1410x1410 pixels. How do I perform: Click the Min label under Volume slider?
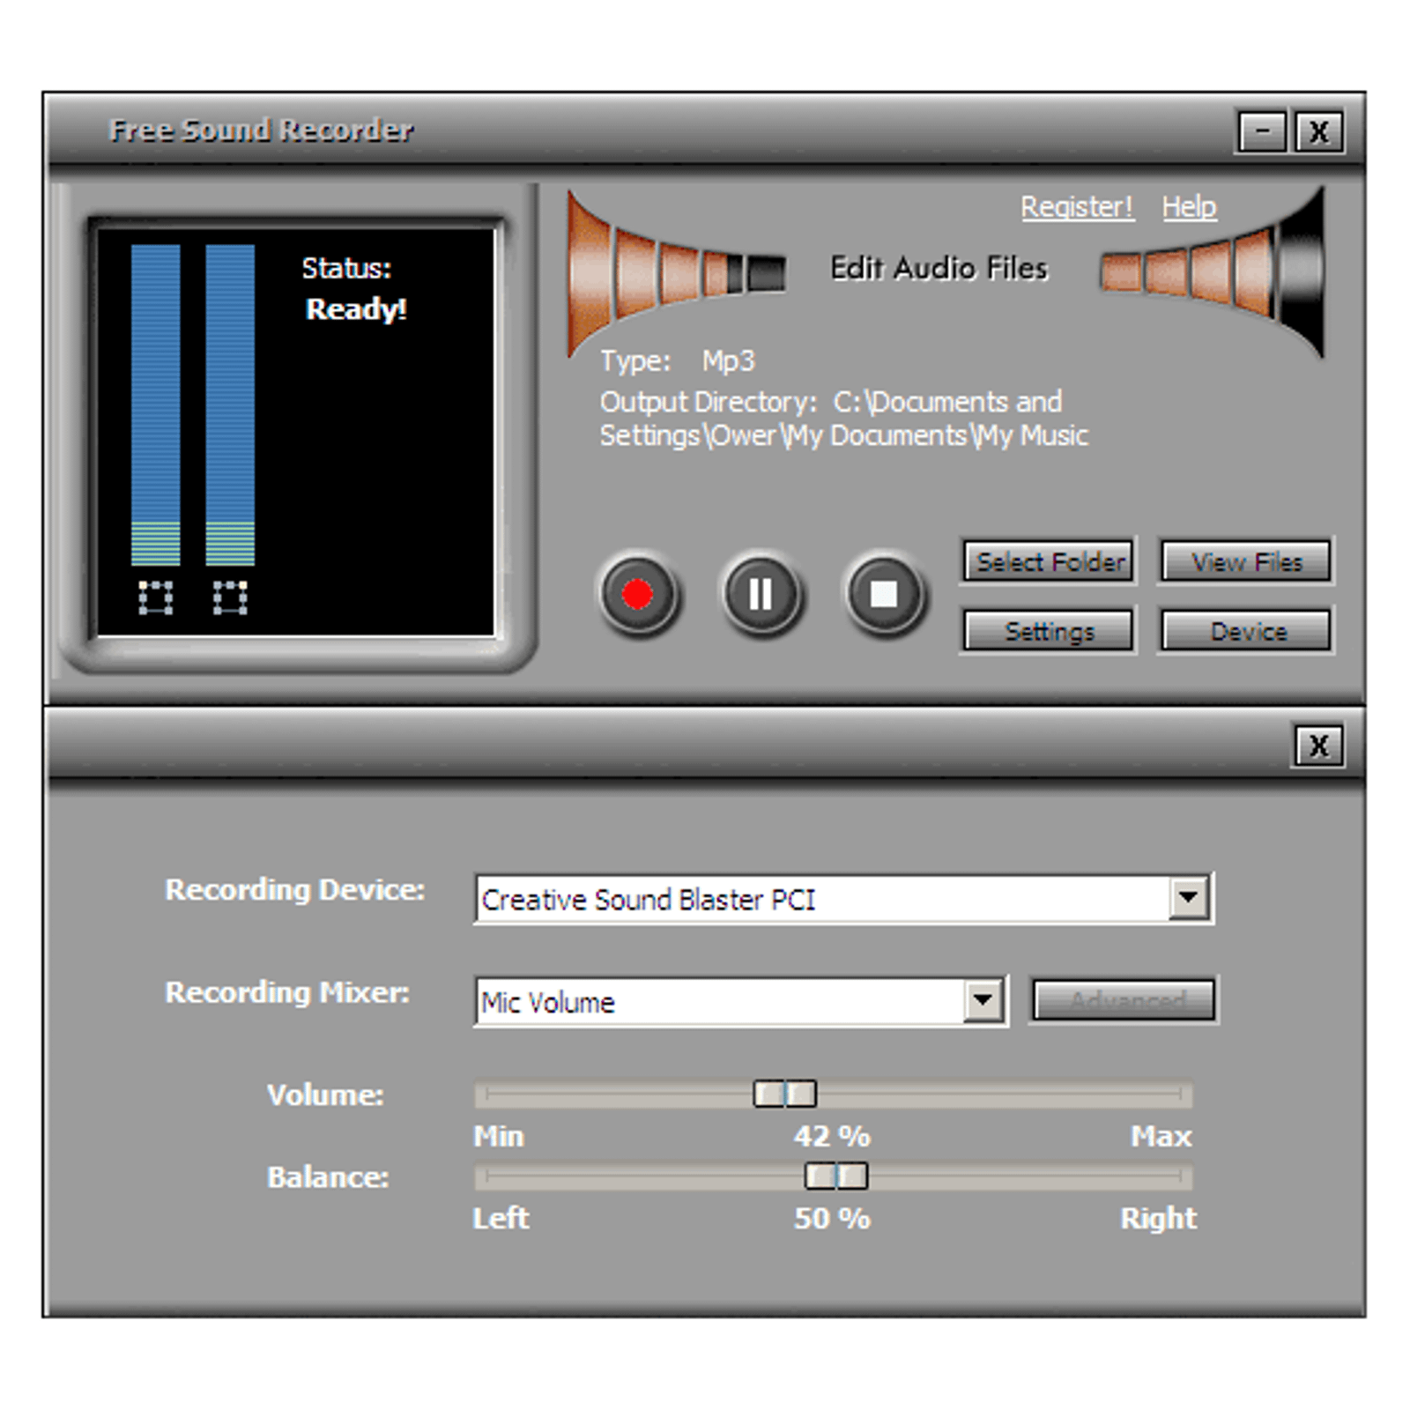pos(499,1136)
